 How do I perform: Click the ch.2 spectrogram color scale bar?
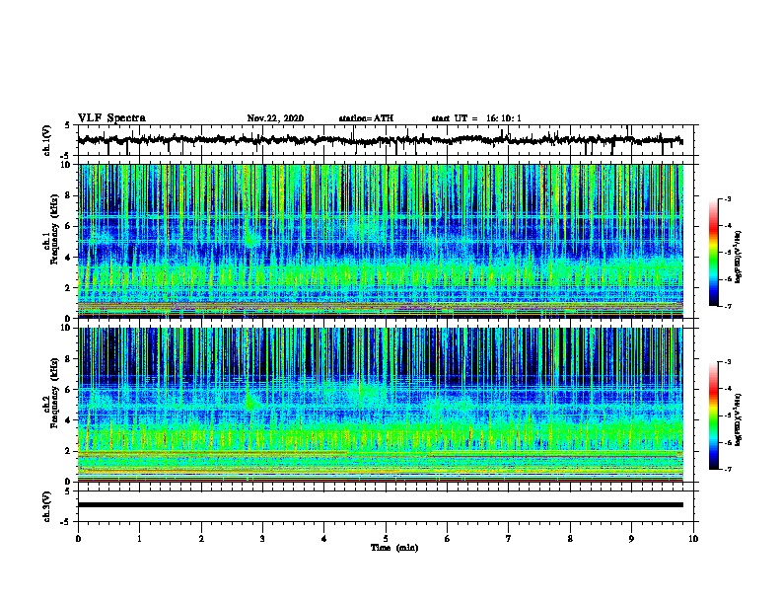(x=714, y=415)
